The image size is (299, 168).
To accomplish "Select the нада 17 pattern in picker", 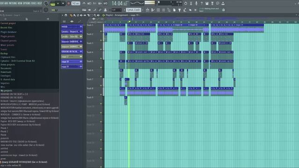I will [x=71, y=56].
